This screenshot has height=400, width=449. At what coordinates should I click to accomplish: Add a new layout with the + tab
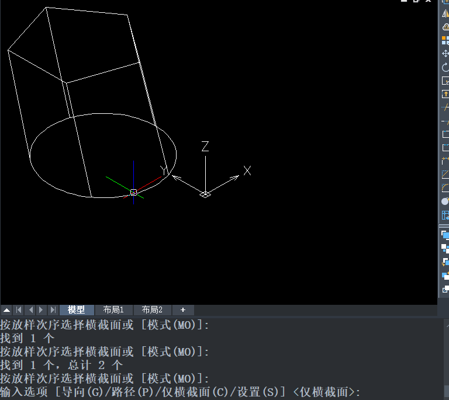click(x=183, y=310)
